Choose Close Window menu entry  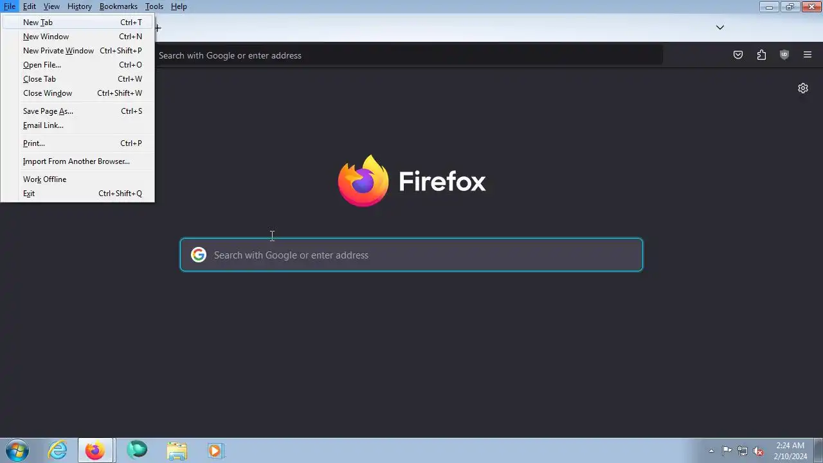(77, 93)
